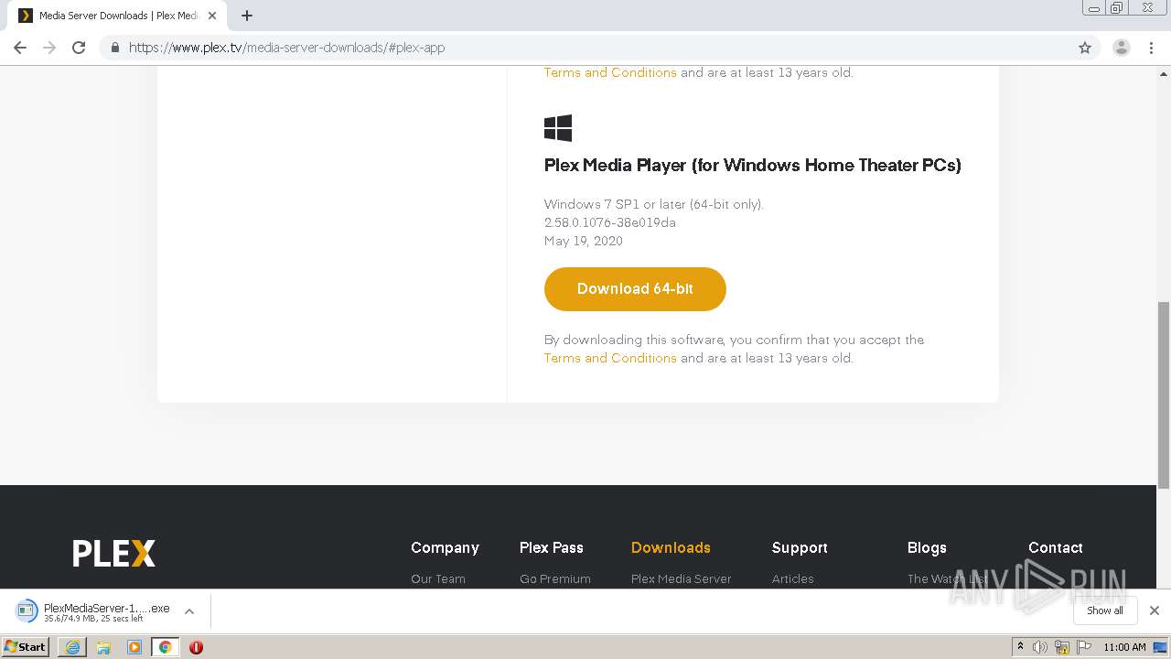1171x659 pixels.
Task: Click the volume speaker tray icon
Action: [x=1040, y=647]
